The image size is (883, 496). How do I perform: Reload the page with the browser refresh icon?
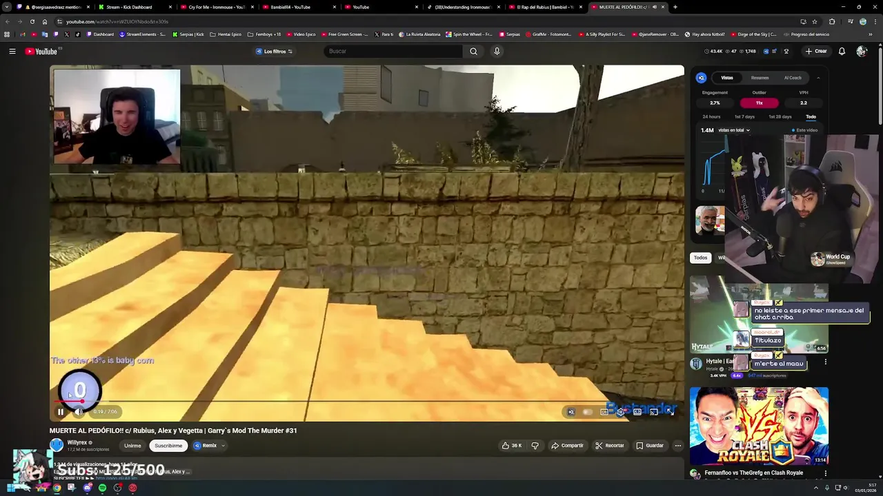(32, 21)
